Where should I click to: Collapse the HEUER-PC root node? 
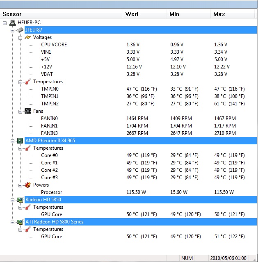pos(5,23)
